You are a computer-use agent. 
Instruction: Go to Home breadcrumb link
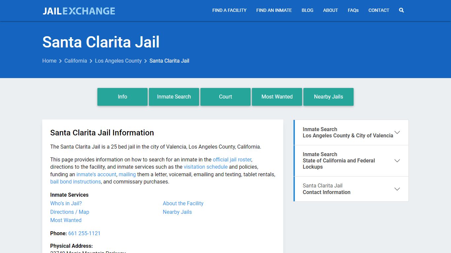(x=49, y=61)
